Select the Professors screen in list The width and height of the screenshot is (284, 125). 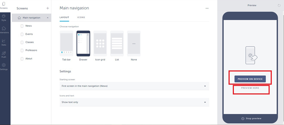[x=31, y=50]
